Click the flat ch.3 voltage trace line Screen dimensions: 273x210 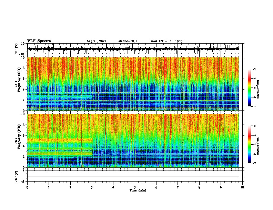133,176
